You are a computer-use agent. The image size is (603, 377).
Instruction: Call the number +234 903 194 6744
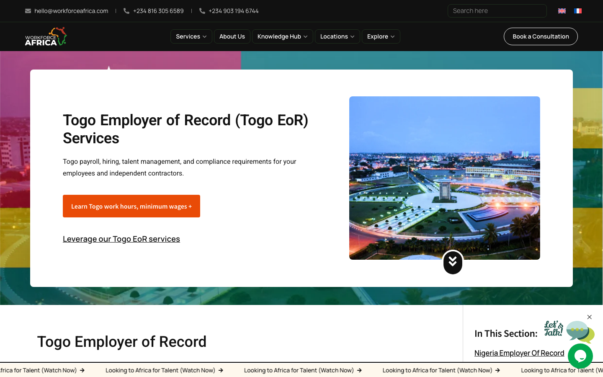pyautogui.click(x=234, y=11)
